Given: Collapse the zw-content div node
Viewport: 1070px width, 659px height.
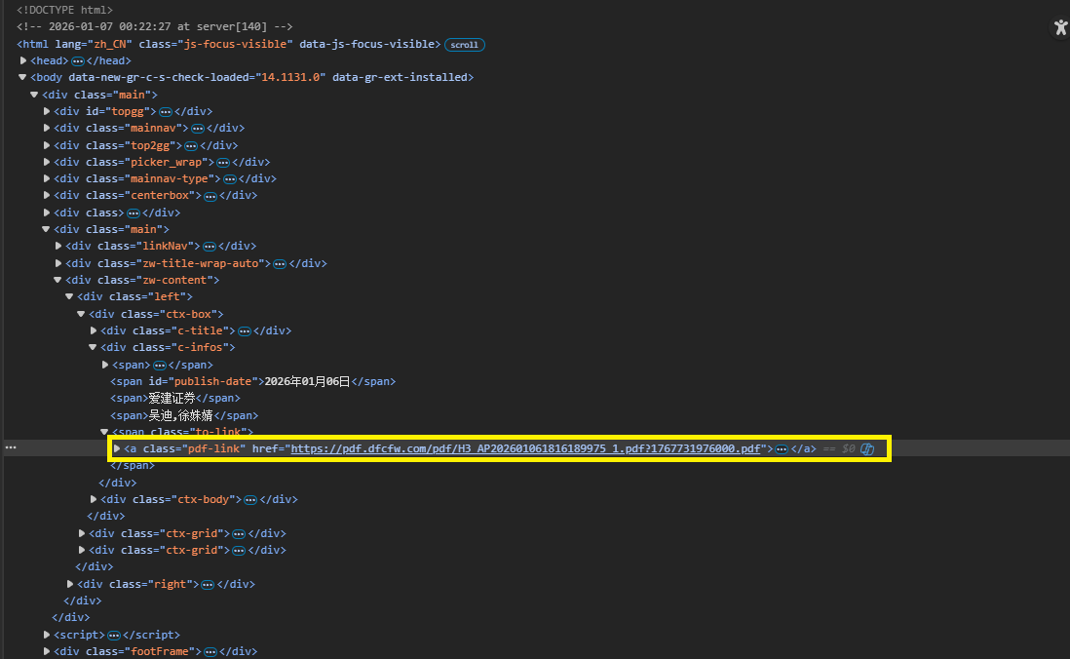Looking at the screenshot, I should click(58, 280).
